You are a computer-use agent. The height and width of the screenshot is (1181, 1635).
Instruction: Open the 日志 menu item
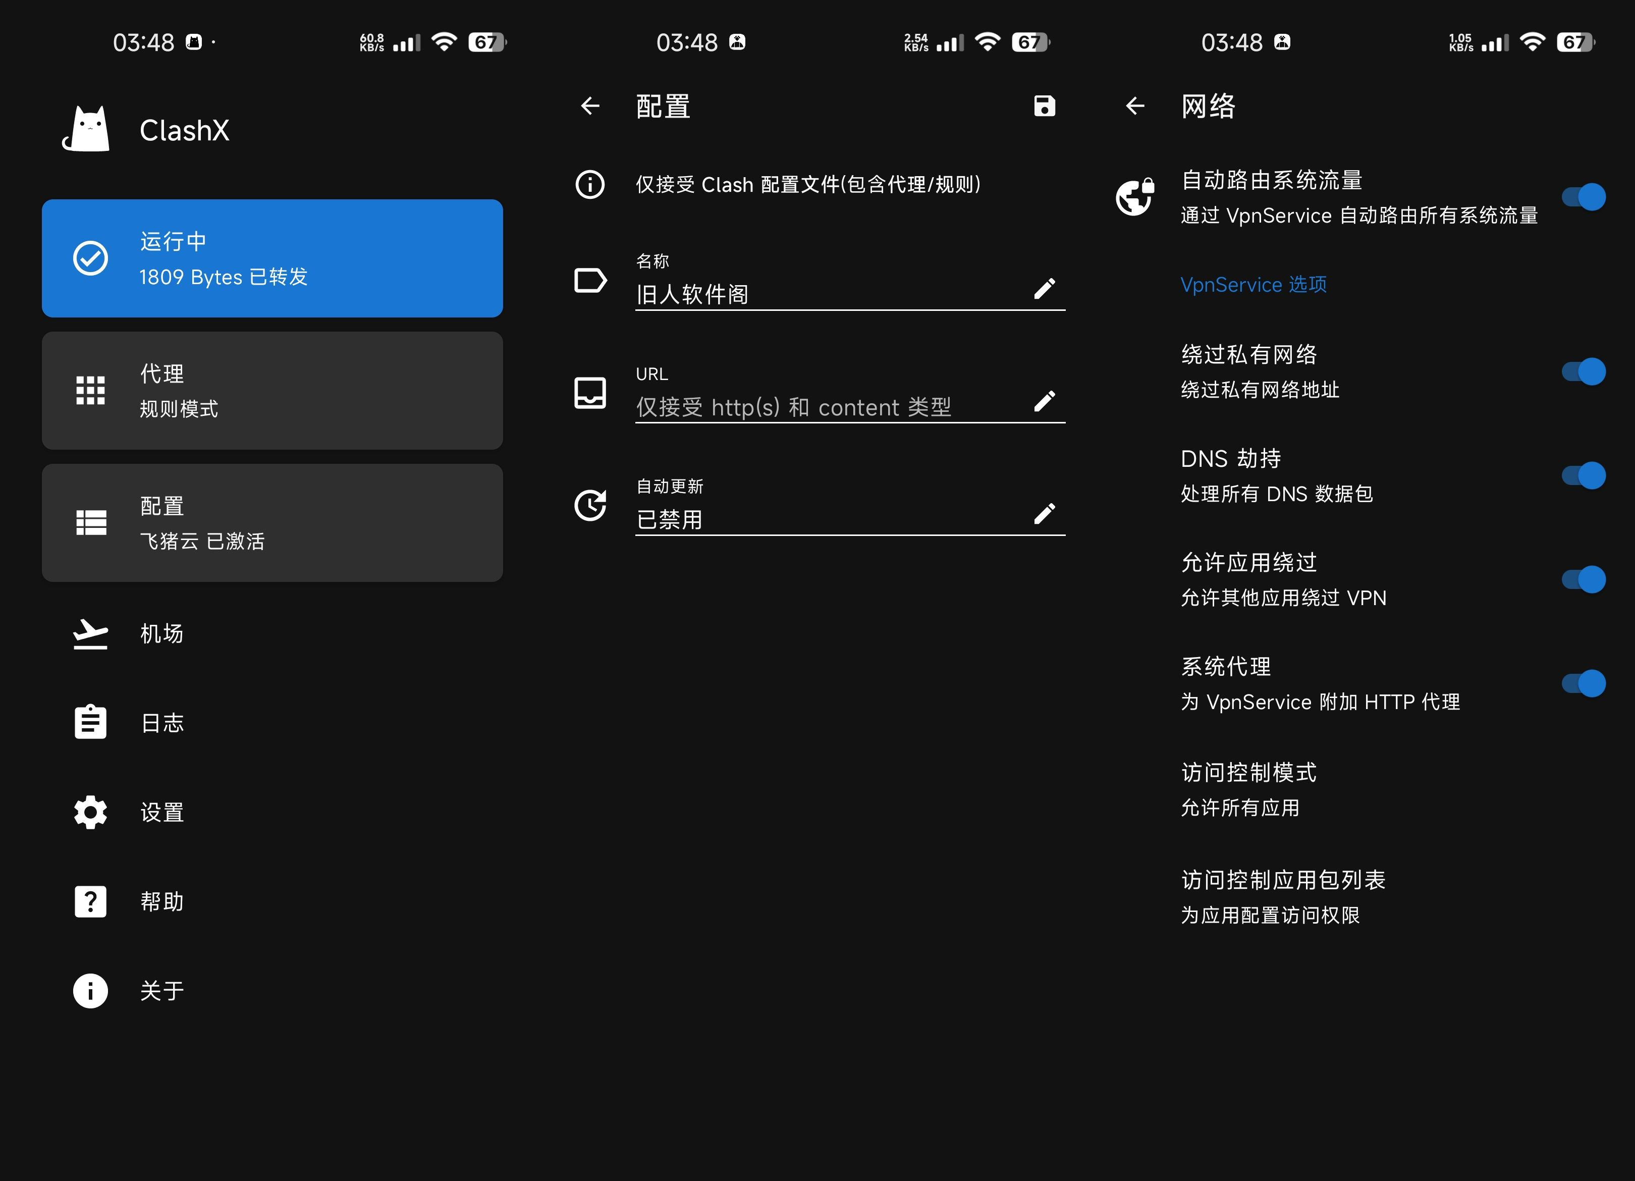click(x=272, y=722)
